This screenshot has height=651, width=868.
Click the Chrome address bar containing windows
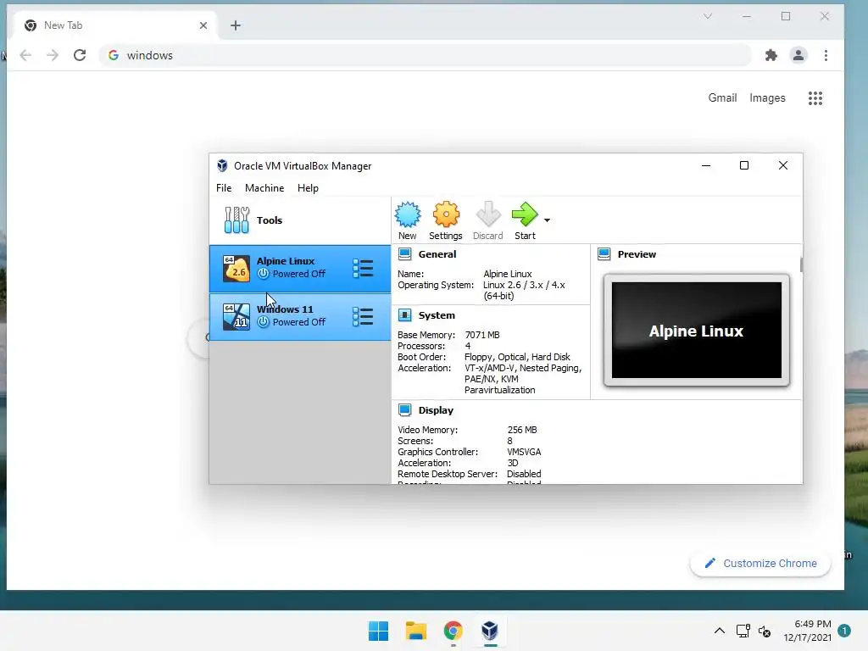(x=426, y=55)
